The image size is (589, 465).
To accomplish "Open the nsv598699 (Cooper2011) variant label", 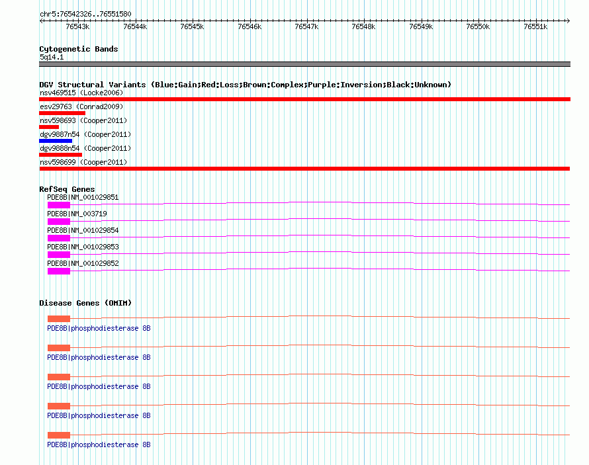I will pyautogui.click(x=83, y=162).
